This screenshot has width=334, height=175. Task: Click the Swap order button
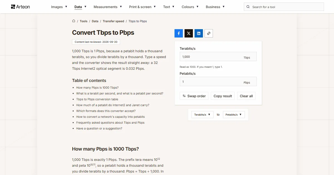click(194, 96)
